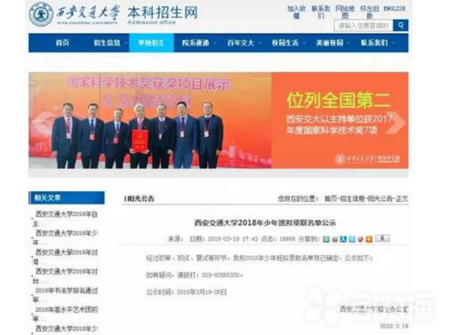This screenshot has height=335, width=451.
Task: Open the 首页 navigation tab
Action: [x=63, y=43]
